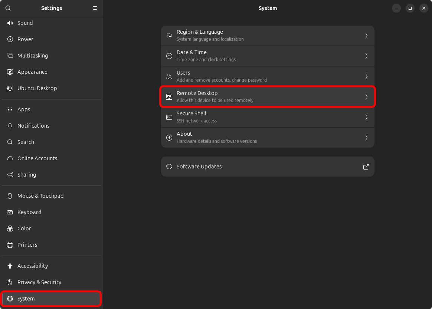
Task: Click the Software Updates external link icon
Action: 366,167
